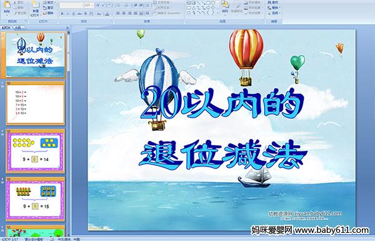Toggle strikethrough formatting
Image resolution: width=375 pixels, height=241 pixels.
click(x=79, y=14)
